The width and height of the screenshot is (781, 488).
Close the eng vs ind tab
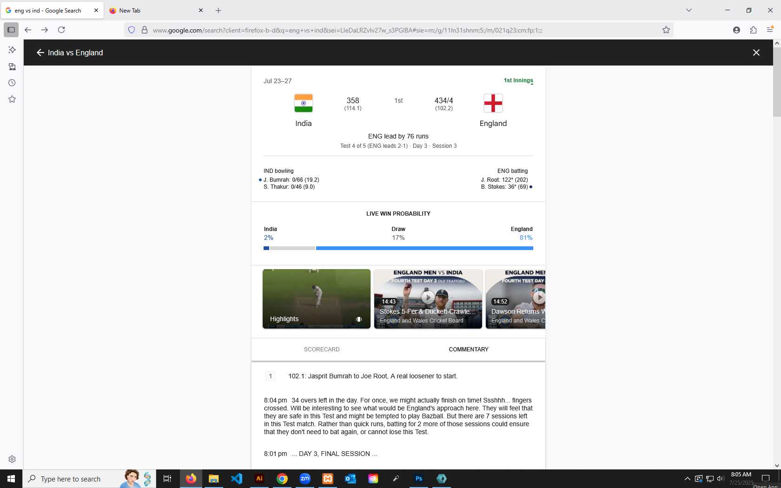click(x=96, y=10)
